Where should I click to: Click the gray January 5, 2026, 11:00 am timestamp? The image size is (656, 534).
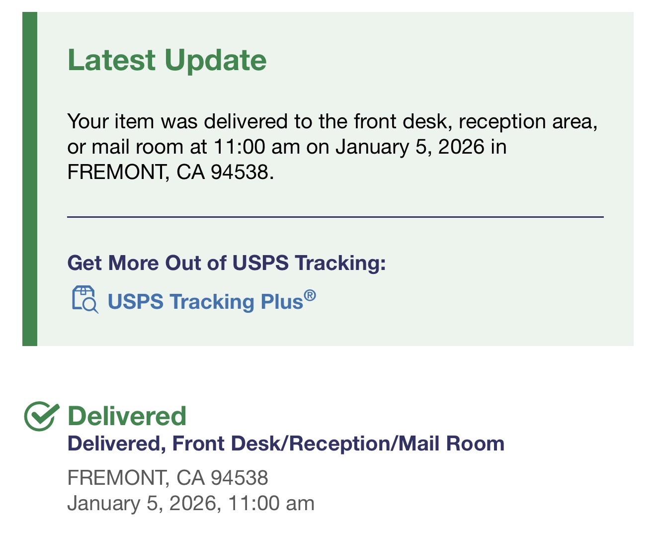pos(191,503)
